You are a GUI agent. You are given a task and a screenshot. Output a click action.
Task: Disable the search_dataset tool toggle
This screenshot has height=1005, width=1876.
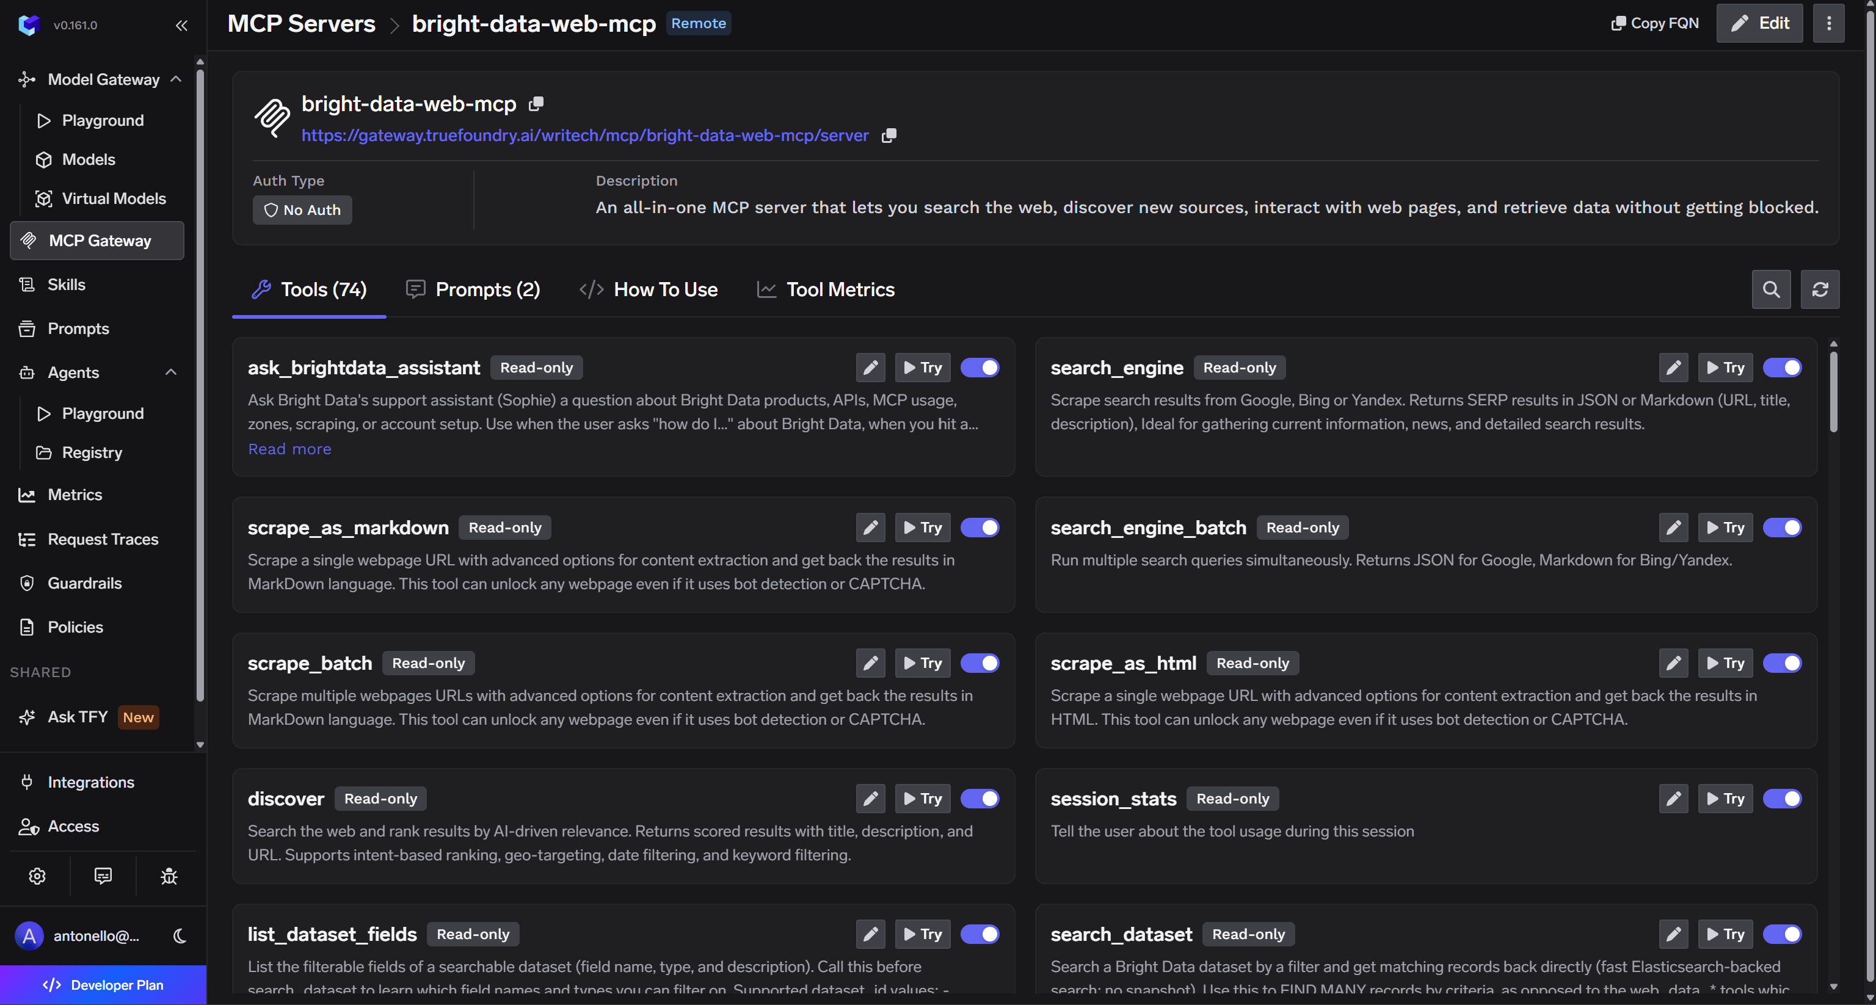coord(1782,934)
